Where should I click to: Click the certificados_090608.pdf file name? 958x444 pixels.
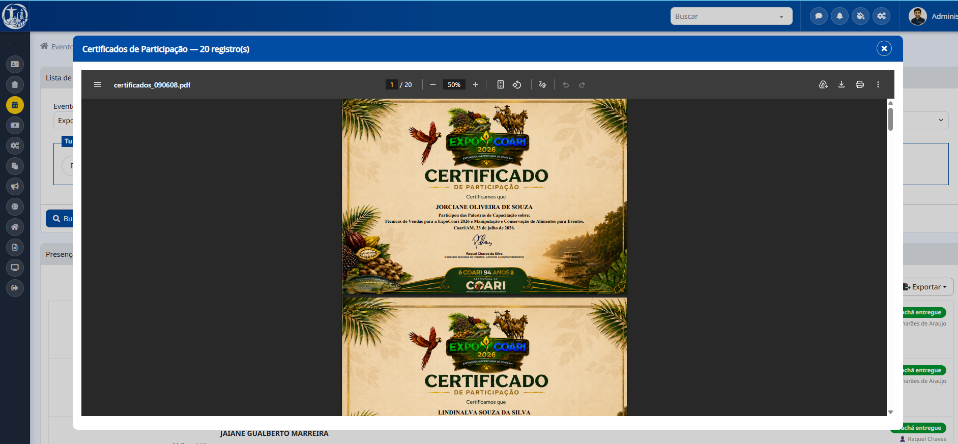tap(152, 85)
